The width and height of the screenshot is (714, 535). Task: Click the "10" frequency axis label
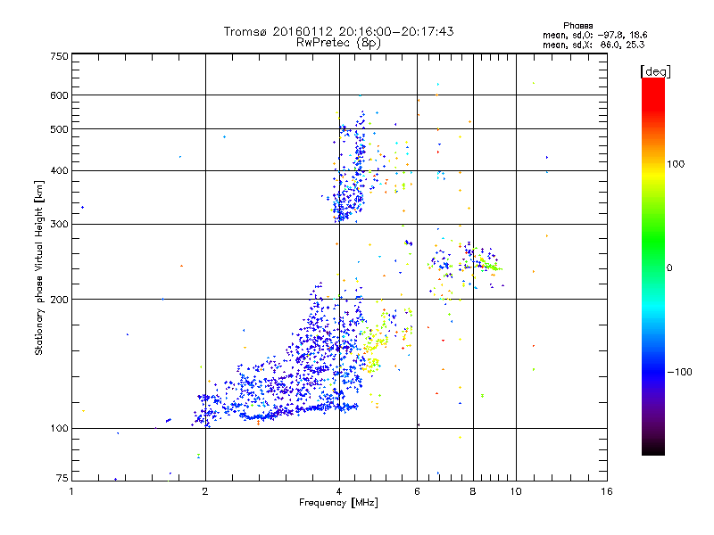tap(516, 491)
